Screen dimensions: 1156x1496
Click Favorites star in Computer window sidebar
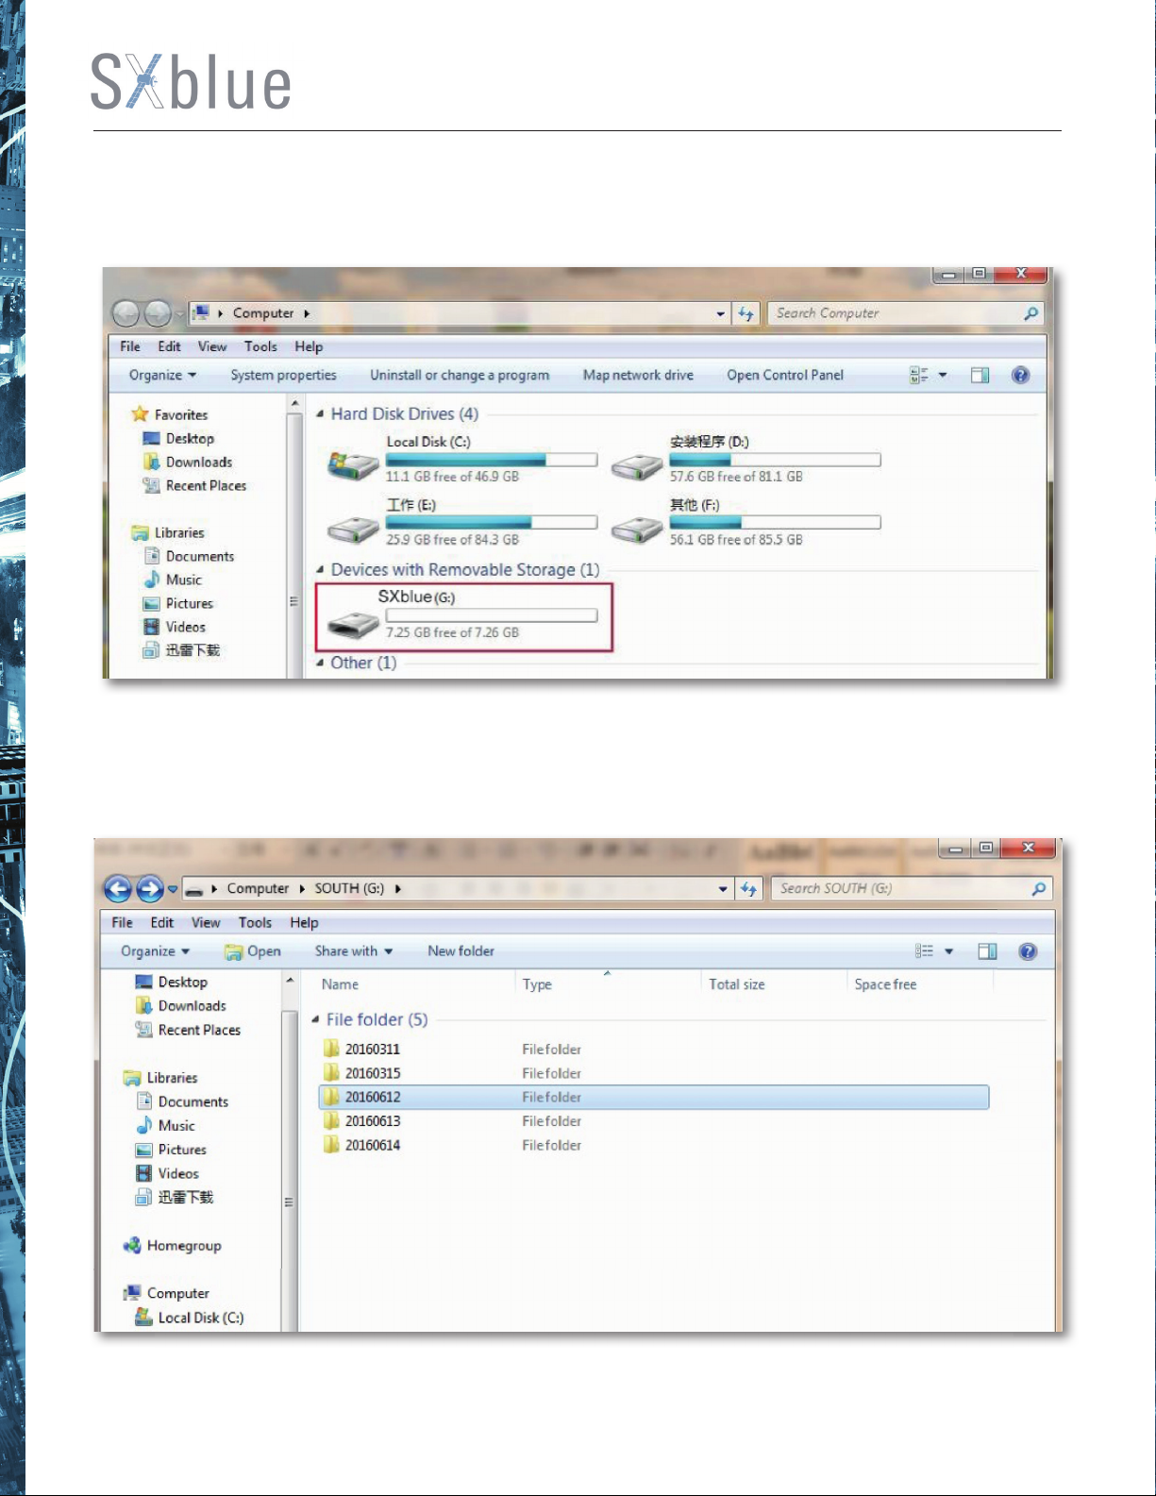pos(141,414)
